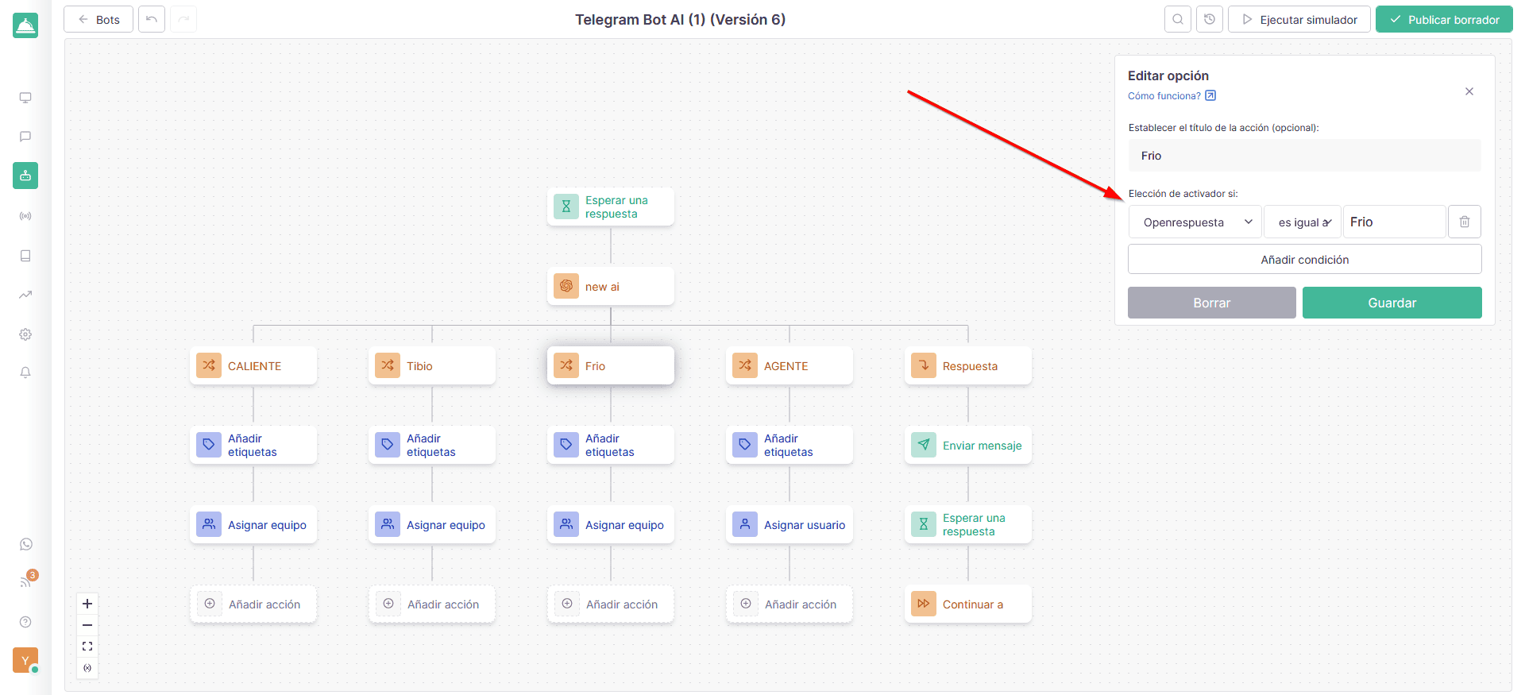Open the feed icon with badge 3
1525x695 pixels.
pos(26,581)
